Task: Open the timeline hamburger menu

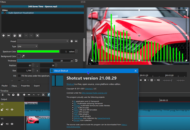Action: coord(2,95)
